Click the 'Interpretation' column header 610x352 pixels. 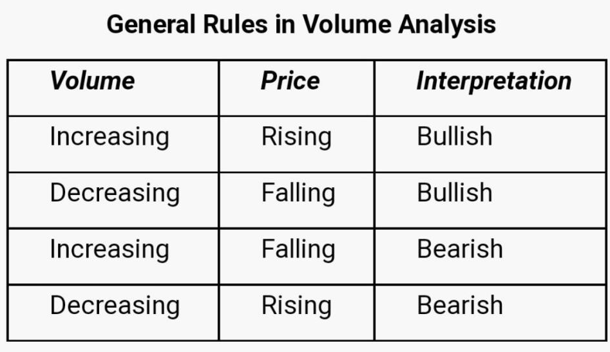pos(493,81)
